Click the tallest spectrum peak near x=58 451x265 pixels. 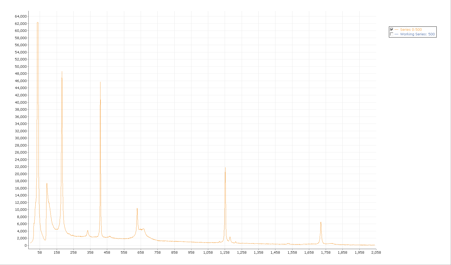coord(38,23)
